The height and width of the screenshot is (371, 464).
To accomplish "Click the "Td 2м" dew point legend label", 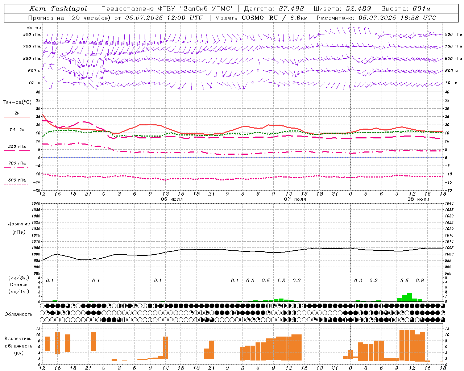I will [x=17, y=130].
